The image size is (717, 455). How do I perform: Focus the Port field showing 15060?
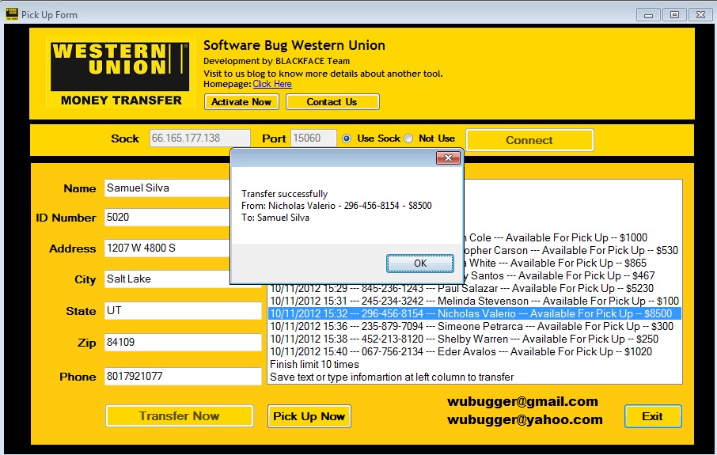(313, 138)
